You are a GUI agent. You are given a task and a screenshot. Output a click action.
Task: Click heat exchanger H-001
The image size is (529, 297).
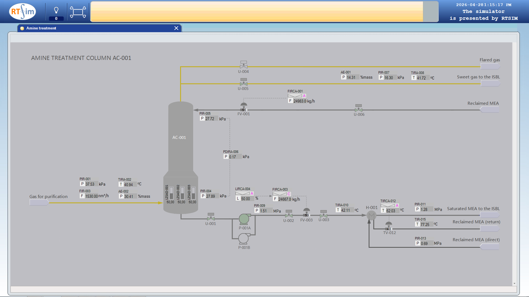371,215
